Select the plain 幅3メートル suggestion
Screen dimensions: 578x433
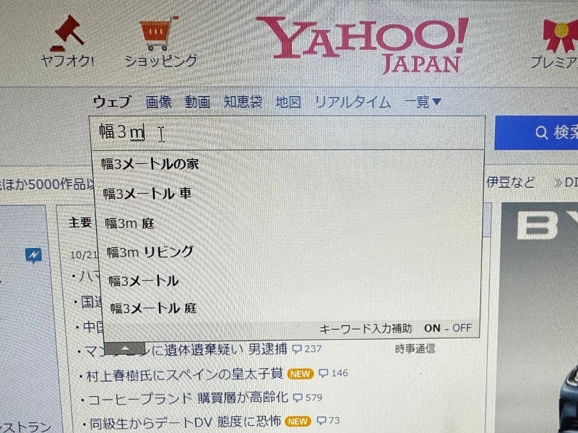144,281
